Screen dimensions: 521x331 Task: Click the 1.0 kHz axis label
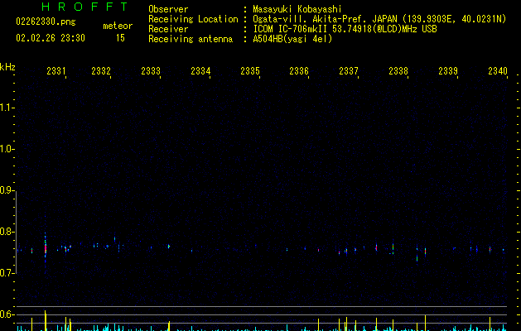[x=7, y=149]
